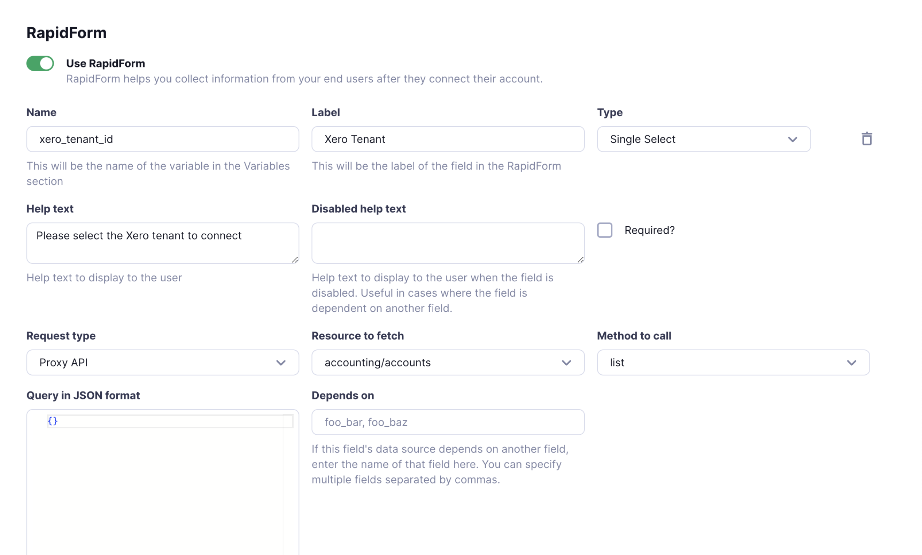Image resolution: width=922 pixels, height=555 pixels.
Task: Click the trash icon to delete this field
Action: [867, 139]
